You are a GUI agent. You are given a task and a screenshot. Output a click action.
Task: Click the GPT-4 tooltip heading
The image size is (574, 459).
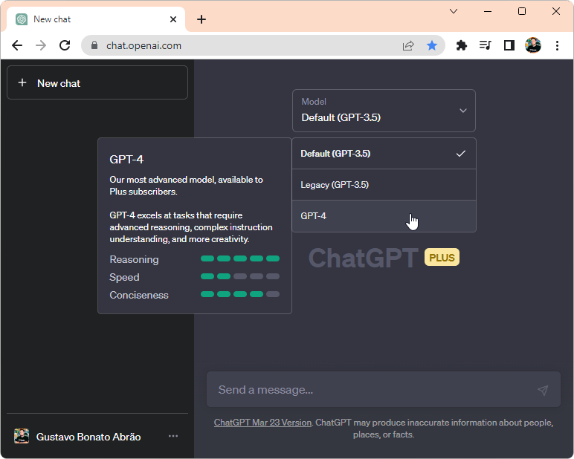(x=126, y=160)
